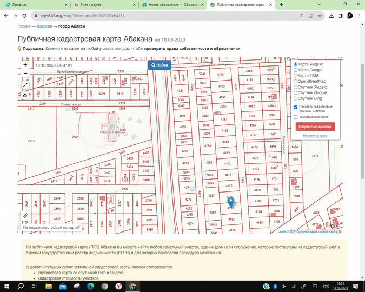365x292 pixels.
Task: Select OpenStreetMap base layer
Action: [x=295, y=82]
